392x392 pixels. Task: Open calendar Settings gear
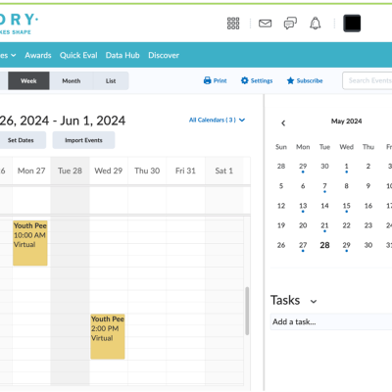click(244, 80)
